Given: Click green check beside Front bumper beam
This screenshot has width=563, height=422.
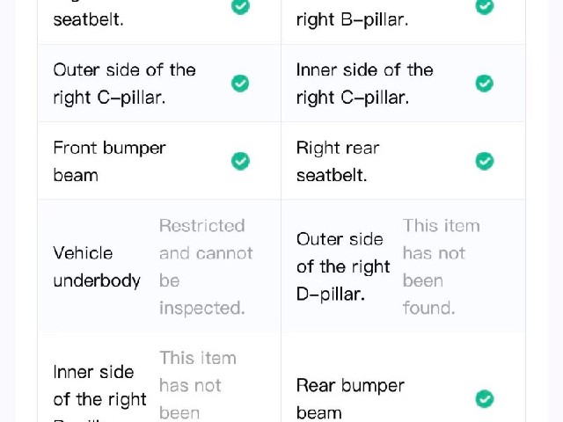Looking at the screenshot, I should [240, 161].
